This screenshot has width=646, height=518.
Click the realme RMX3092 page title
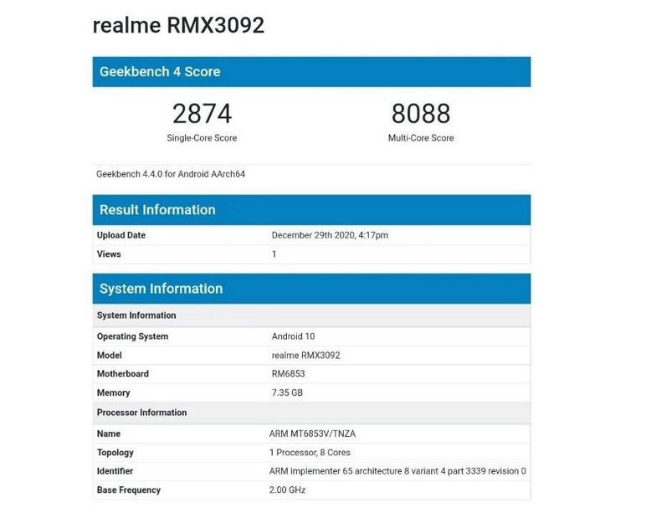tap(178, 25)
